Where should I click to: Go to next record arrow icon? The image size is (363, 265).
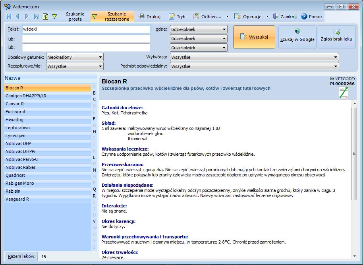pos(27,16)
